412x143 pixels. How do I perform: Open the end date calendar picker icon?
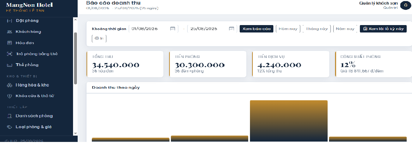(231, 29)
